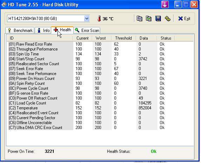Click the magnifier Error Scan icon
This screenshot has height=163, width=201.
[x=77, y=30]
